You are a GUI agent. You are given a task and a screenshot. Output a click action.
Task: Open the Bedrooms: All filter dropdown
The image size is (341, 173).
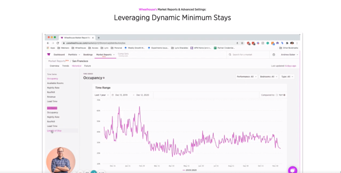pyautogui.click(x=268, y=77)
